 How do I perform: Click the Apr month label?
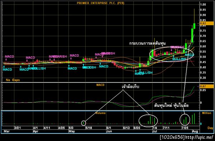tap(35, 131)
